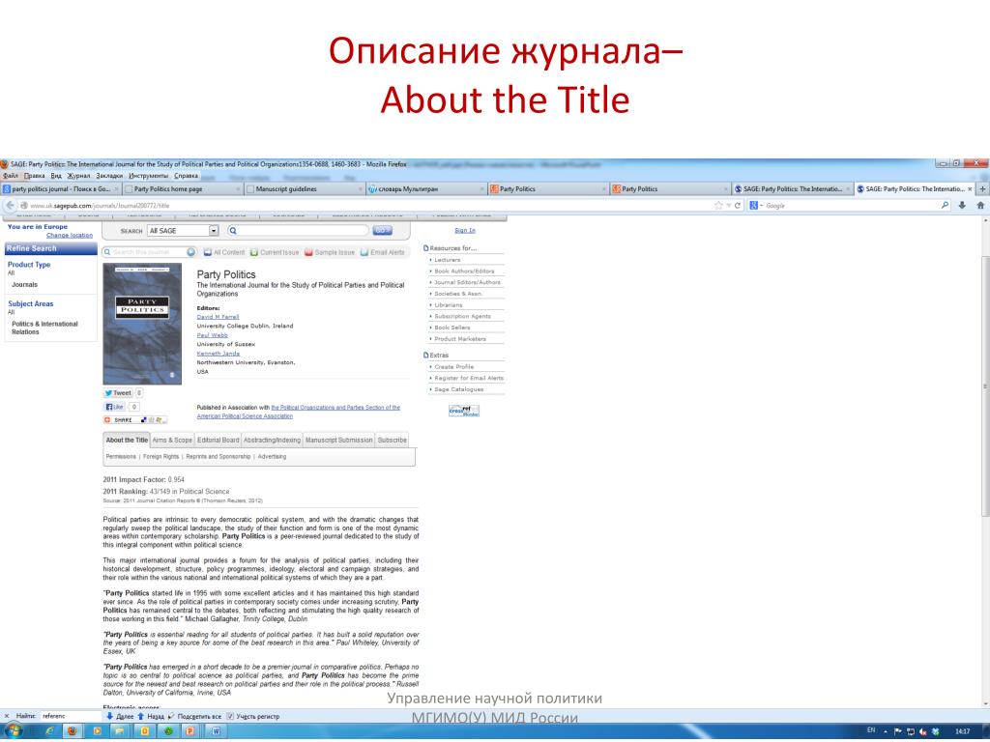Open the Правка menu
The width and height of the screenshot is (990, 742).
(x=35, y=176)
